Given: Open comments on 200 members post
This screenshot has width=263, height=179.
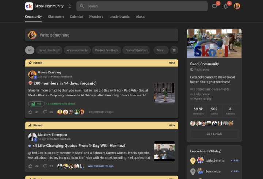Looking at the screenshot, I should 45,112.
